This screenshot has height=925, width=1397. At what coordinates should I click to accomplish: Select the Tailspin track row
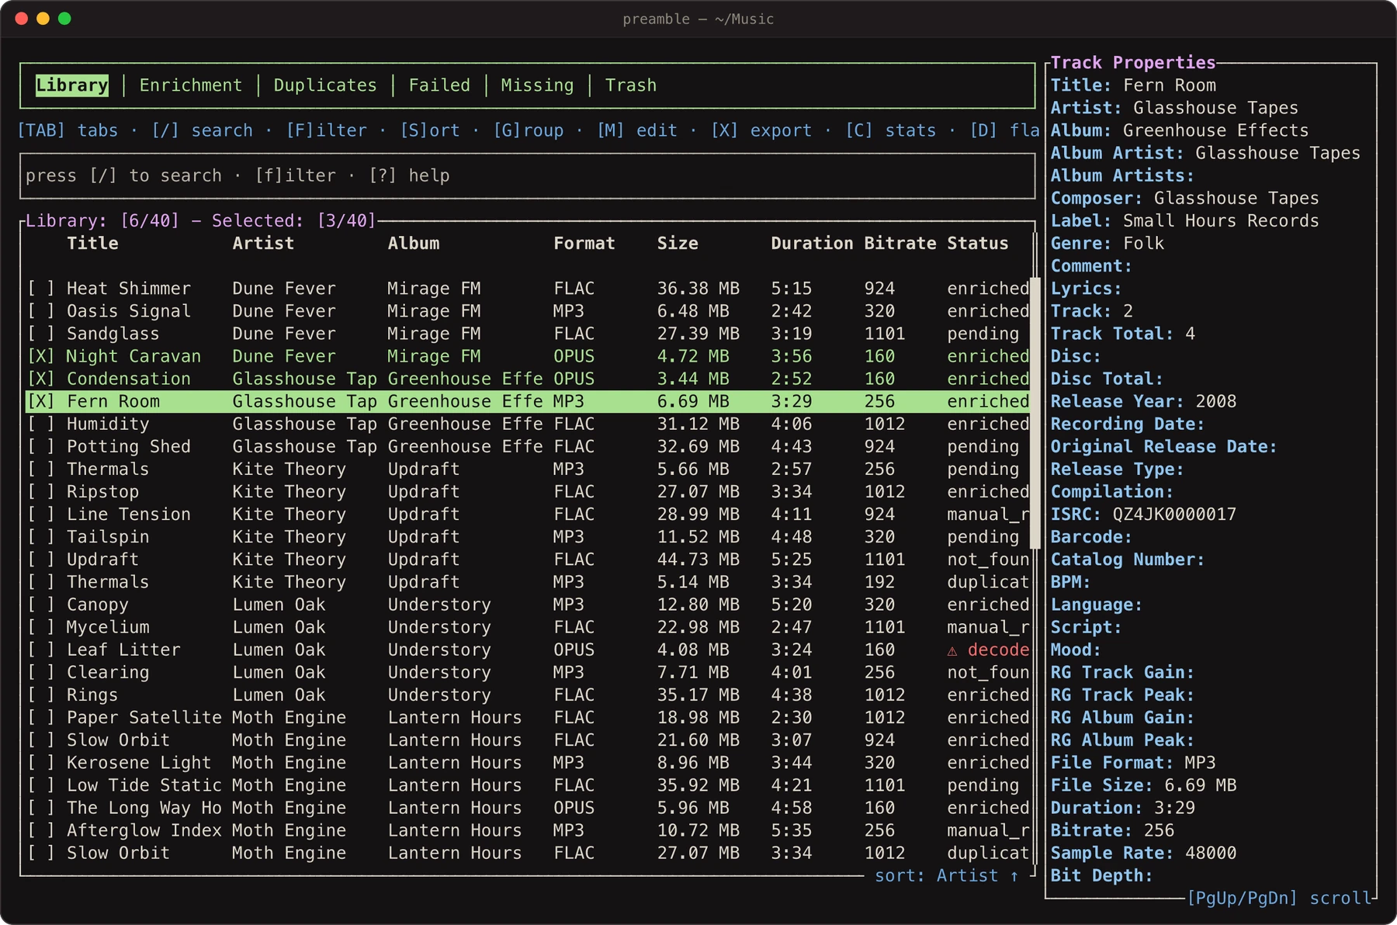click(x=528, y=537)
